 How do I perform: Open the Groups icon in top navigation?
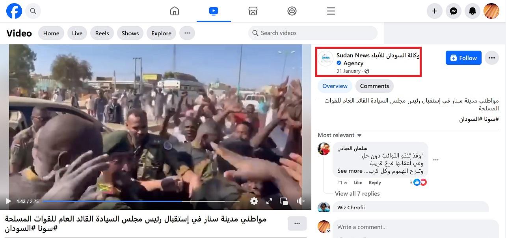292,11
